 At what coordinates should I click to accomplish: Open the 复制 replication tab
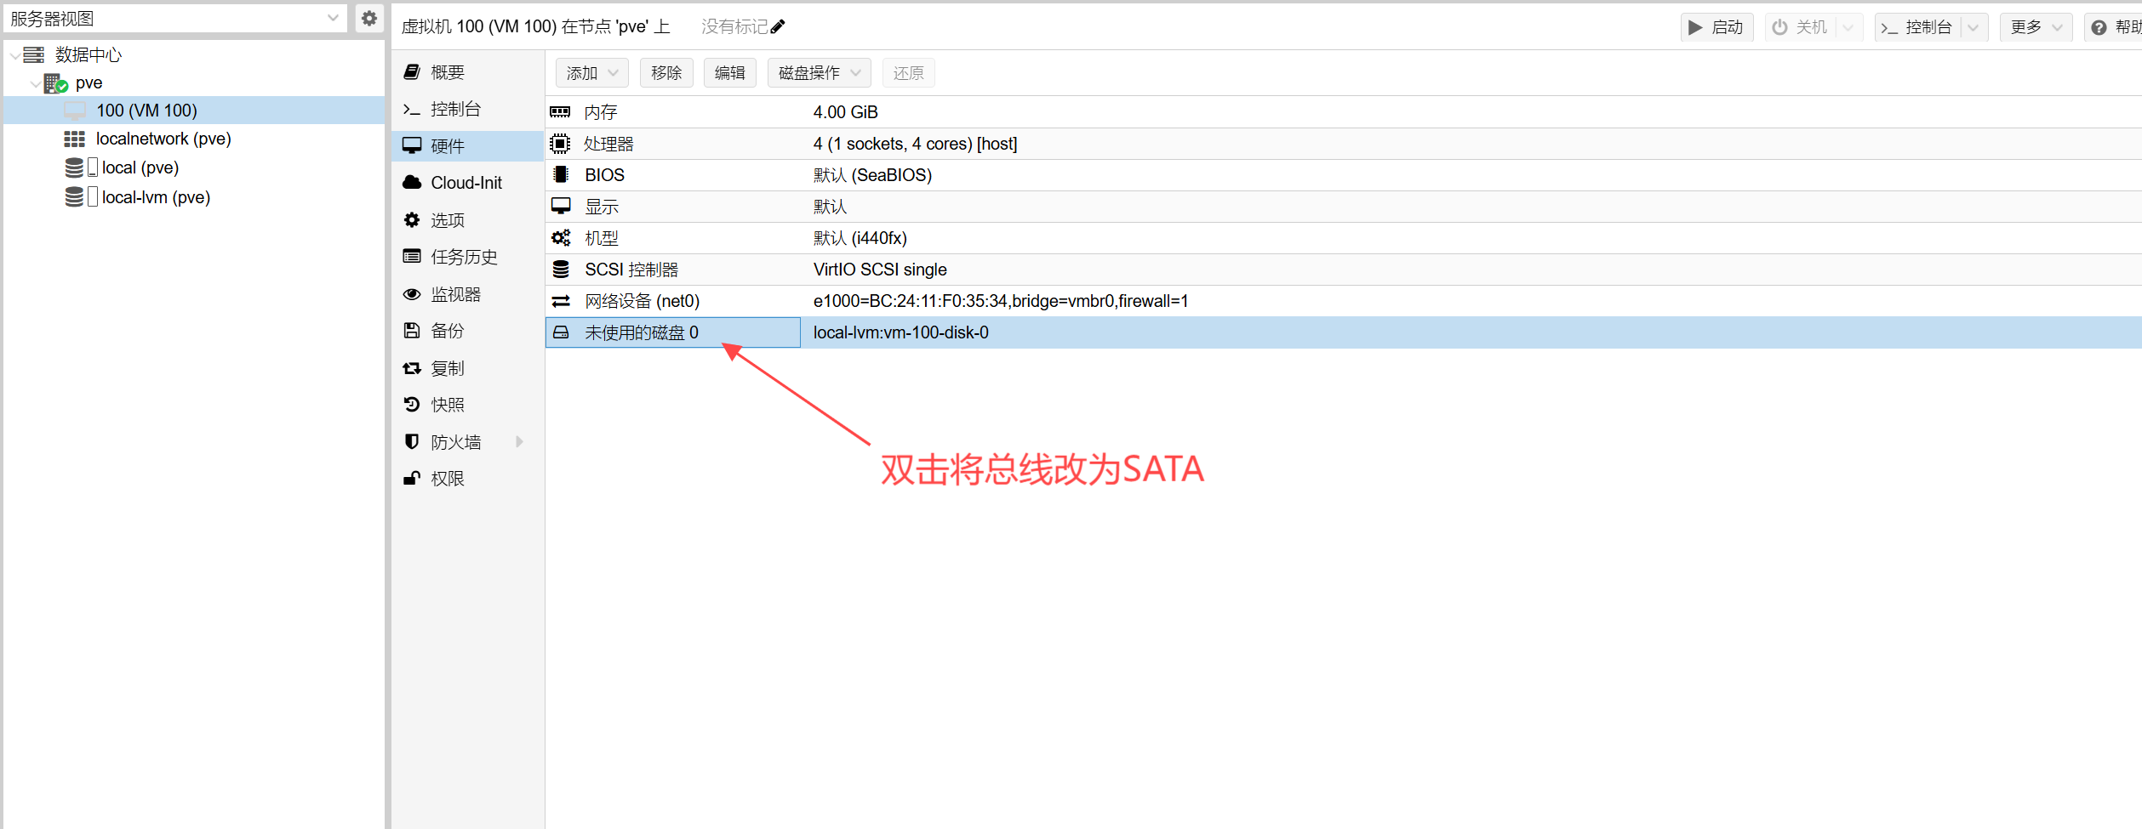(x=467, y=368)
